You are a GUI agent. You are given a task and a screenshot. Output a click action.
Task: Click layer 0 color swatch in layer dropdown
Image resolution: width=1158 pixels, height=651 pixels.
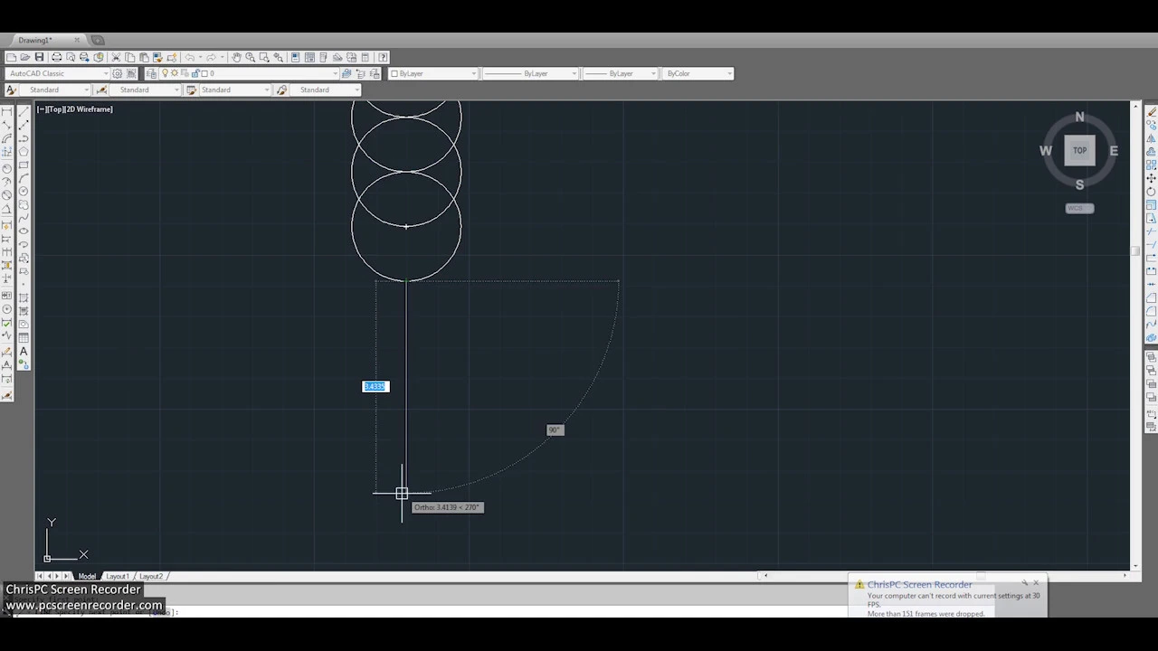point(204,73)
